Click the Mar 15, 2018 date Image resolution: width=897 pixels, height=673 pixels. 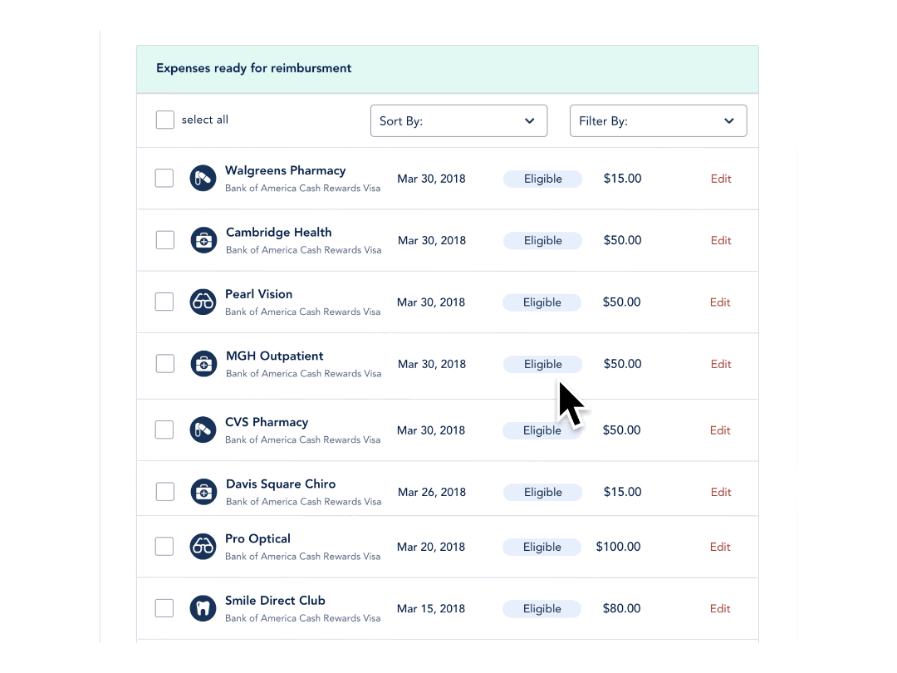[431, 609]
